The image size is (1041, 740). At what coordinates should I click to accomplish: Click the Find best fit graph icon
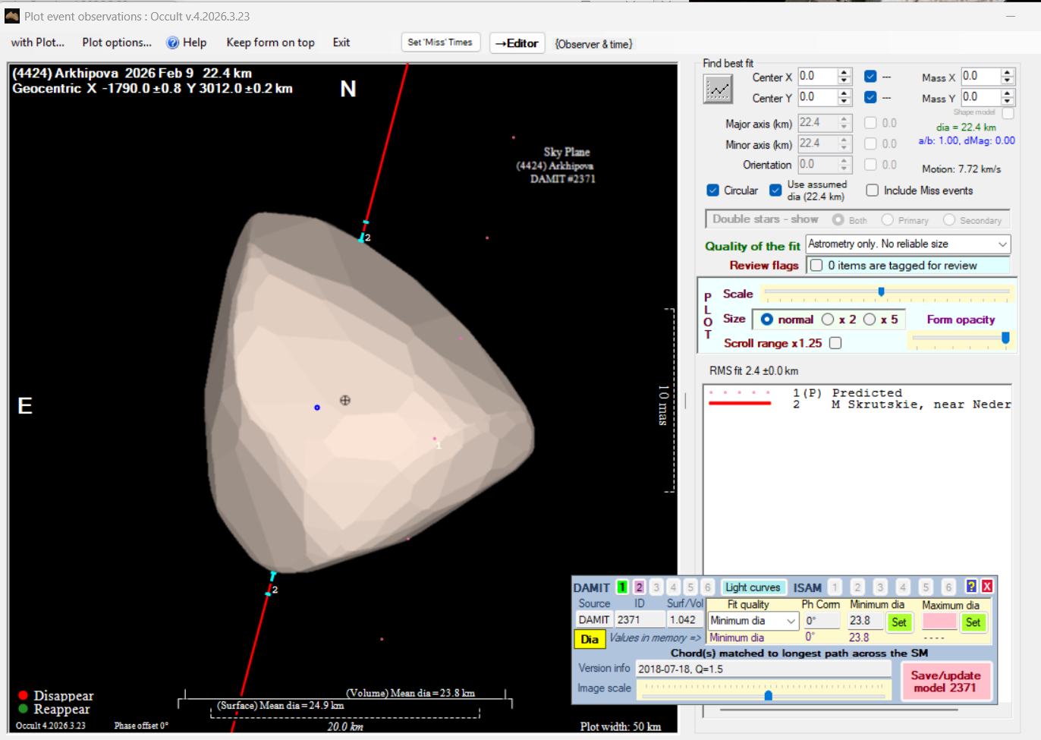click(718, 90)
